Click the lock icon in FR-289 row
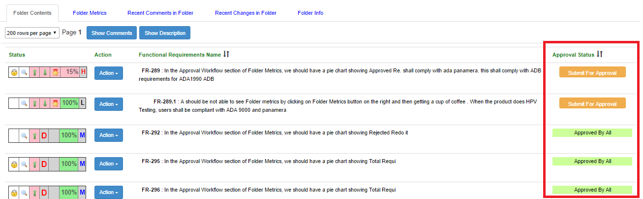The width and height of the screenshot is (643, 199). coord(14,72)
